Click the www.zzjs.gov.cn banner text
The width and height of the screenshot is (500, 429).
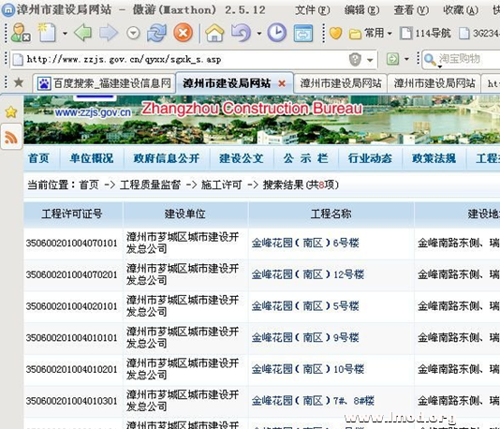93,112
